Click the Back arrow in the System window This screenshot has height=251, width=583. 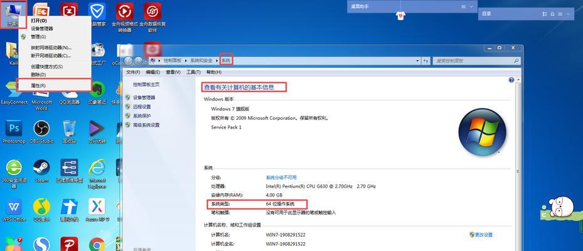pyautogui.click(x=129, y=61)
